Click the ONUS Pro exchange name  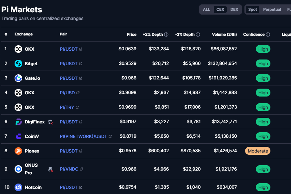pyautogui.click(x=31, y=169)
